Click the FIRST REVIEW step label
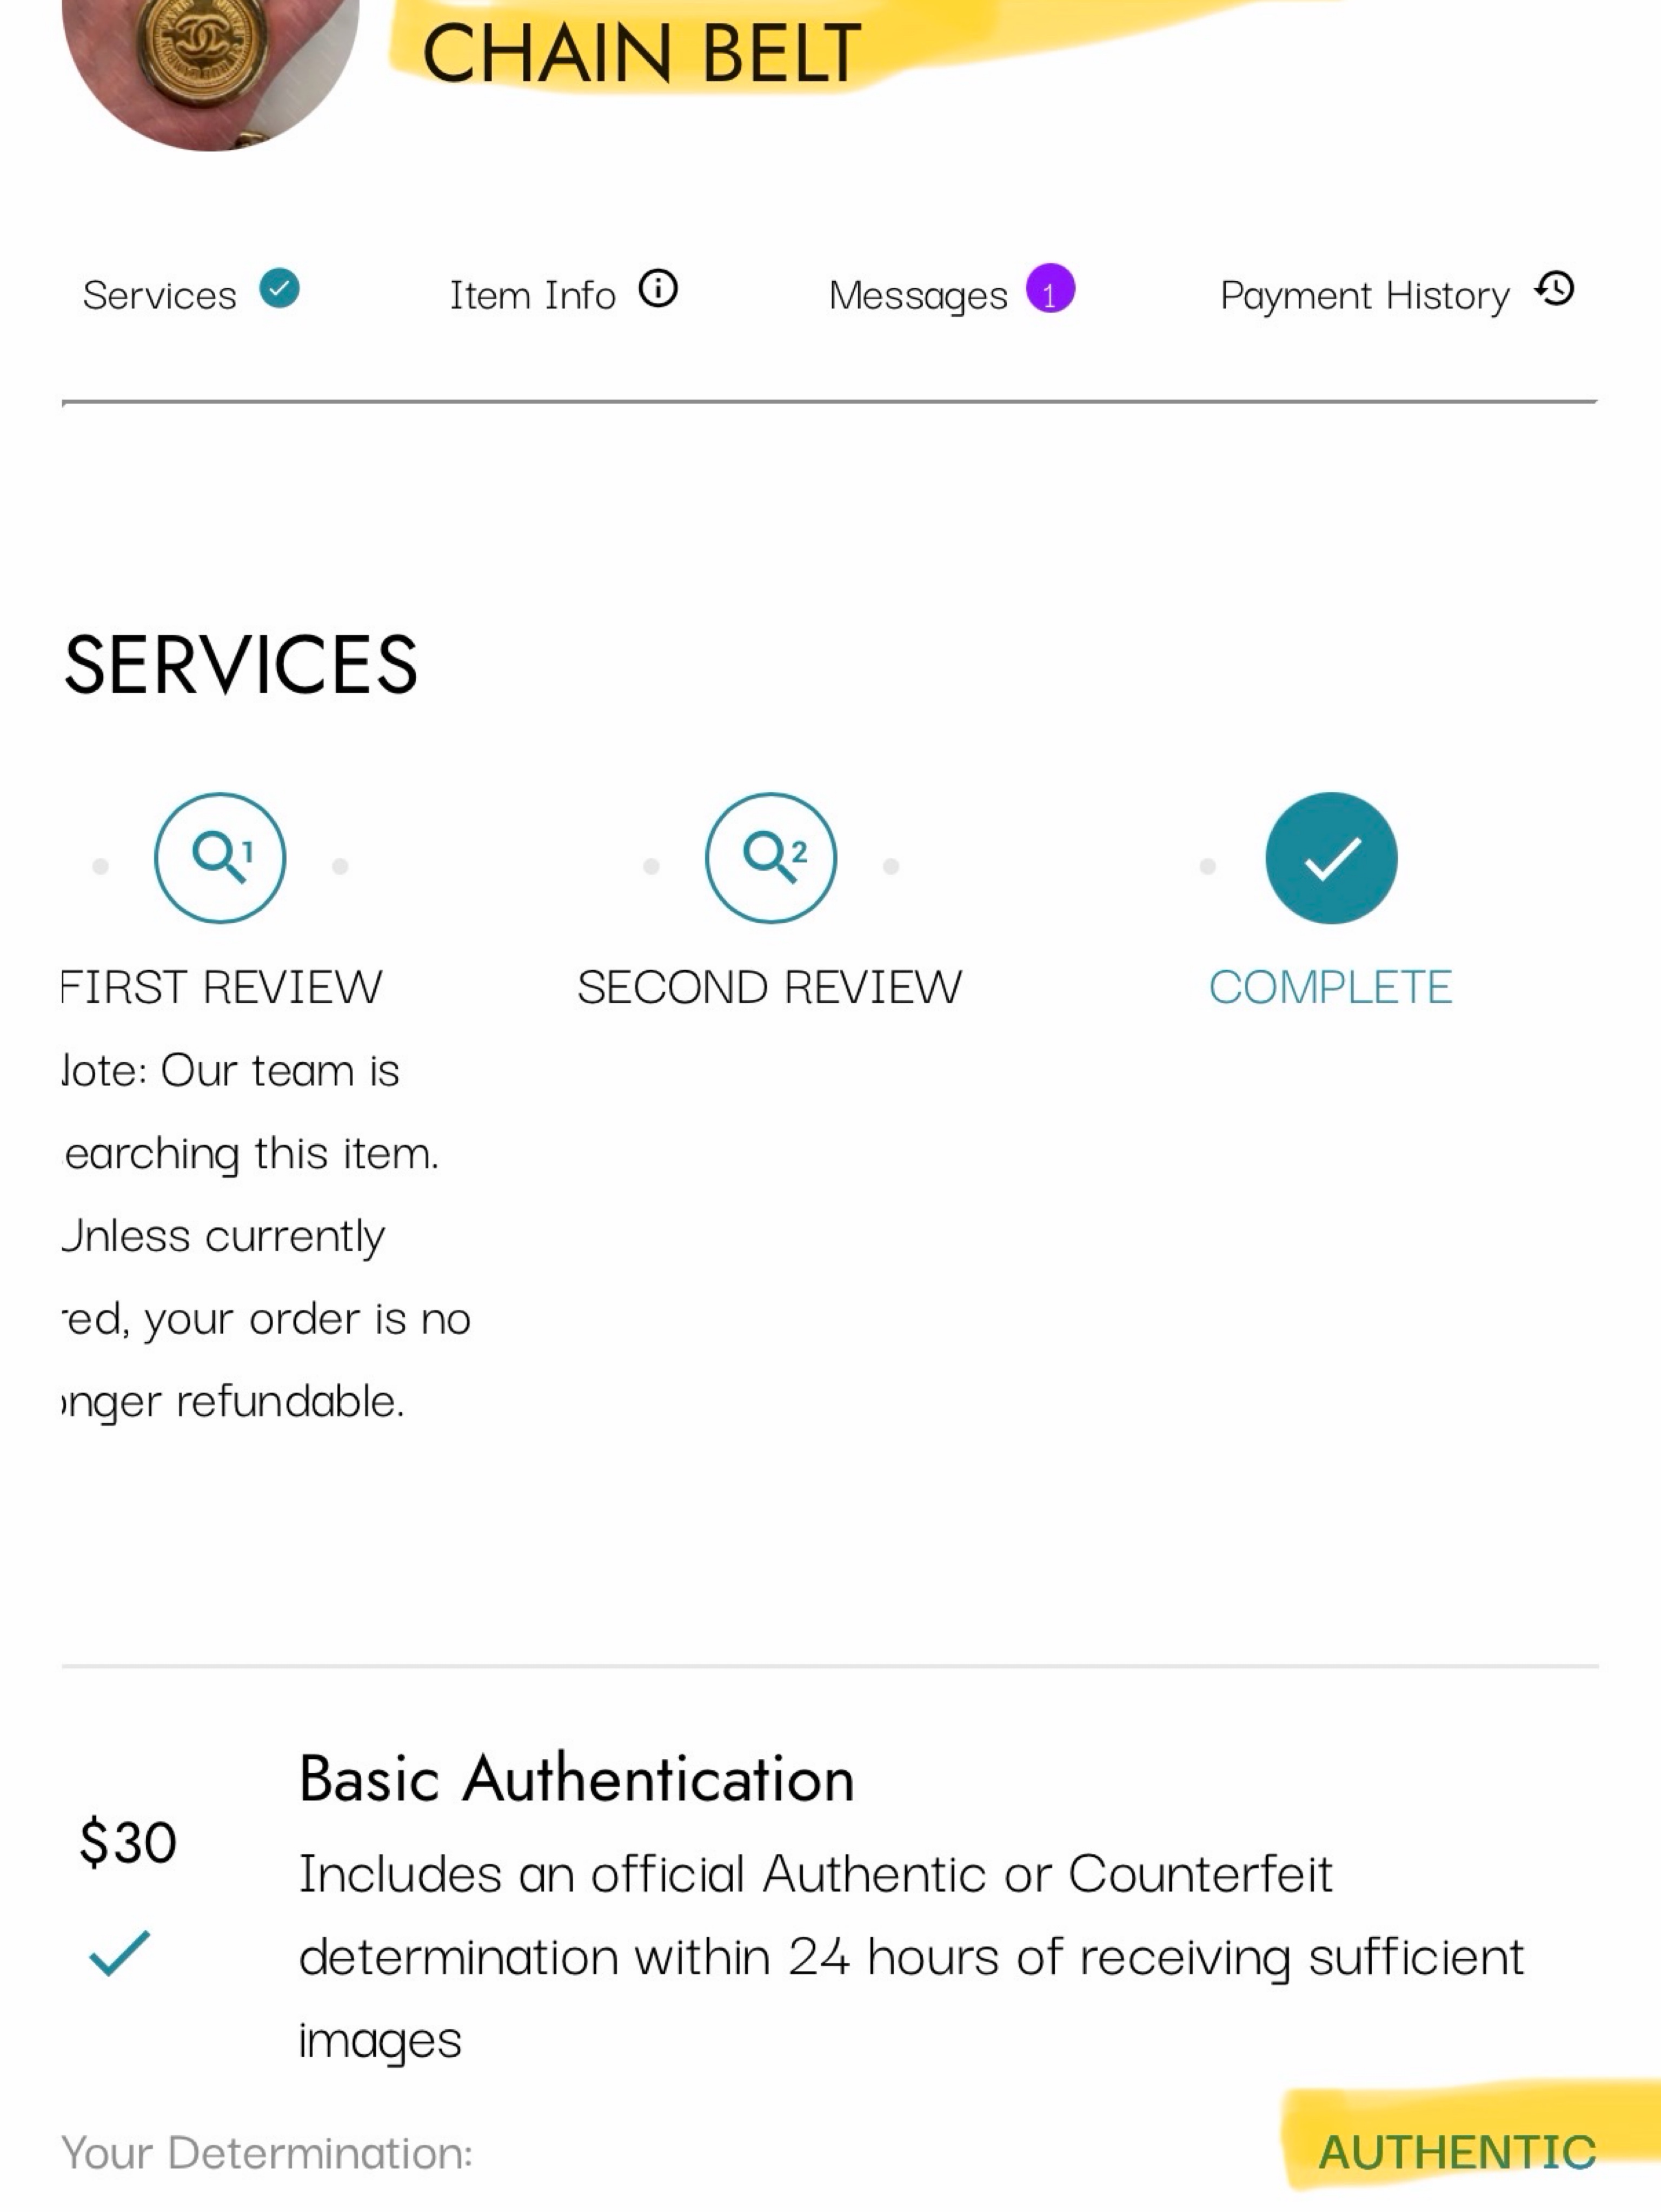This screenshot has height=2212, width=1661. (x=222, y=987)
